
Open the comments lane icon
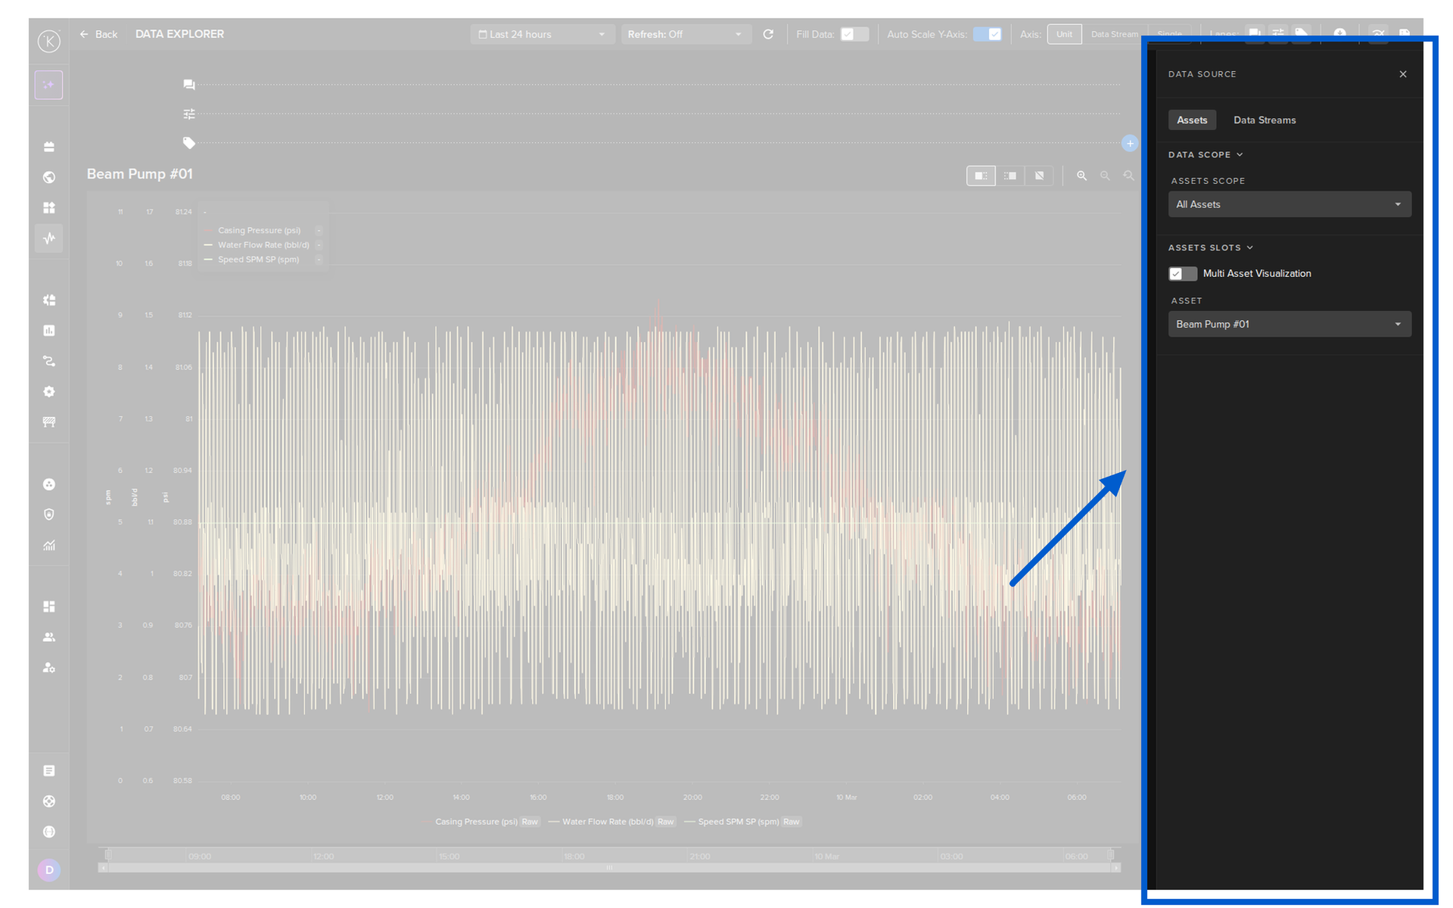click(188, 85)
